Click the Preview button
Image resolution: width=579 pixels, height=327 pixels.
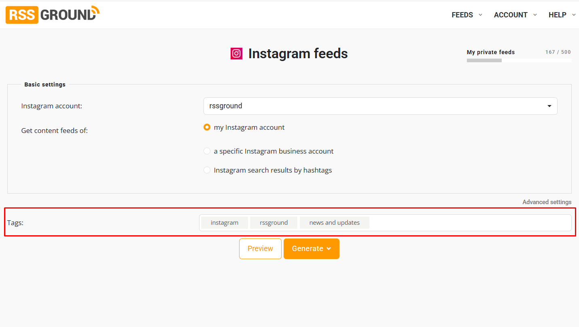(260, 249)
